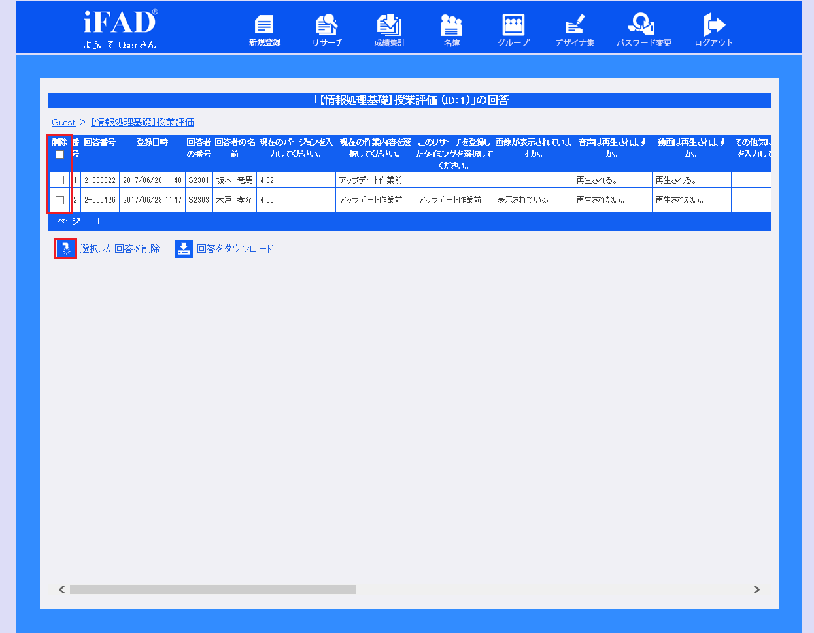Go to page 1 in the pager

tap(99, 221)
